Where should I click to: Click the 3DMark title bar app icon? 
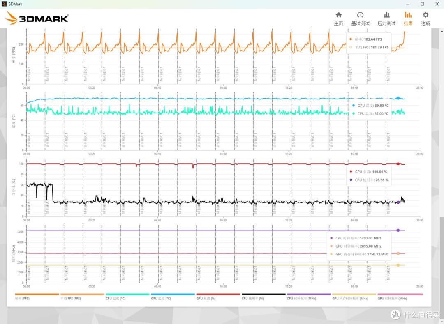click(x=4, y=4)
